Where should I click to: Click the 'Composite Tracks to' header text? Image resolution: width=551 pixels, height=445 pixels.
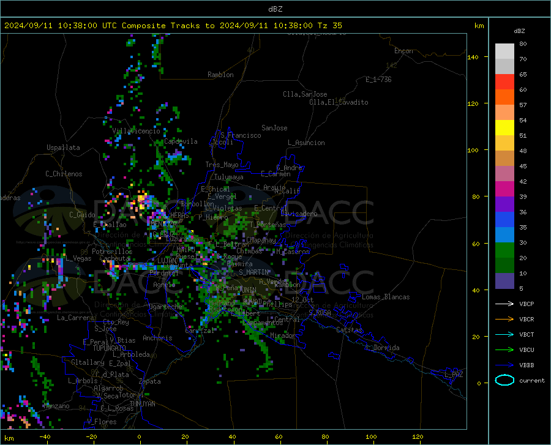point(168,26)
